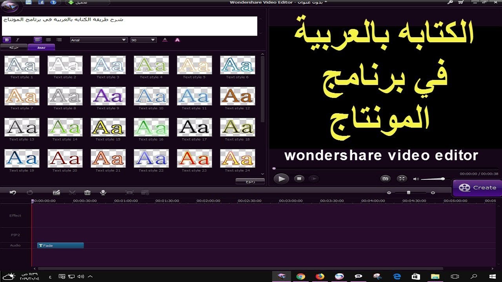This screenshot has width=502, height=282.
Task: Mute the preview volume speaker icon
Action: click(x=416, y=179)
